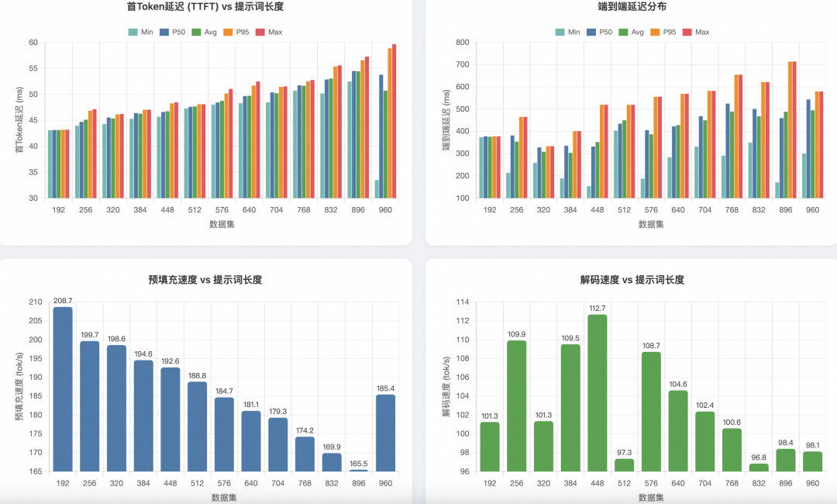Screen dimensions: 837x504
Task: Hide P95 series in 端到端延迟分布 legend
Action: click(663, 32)
